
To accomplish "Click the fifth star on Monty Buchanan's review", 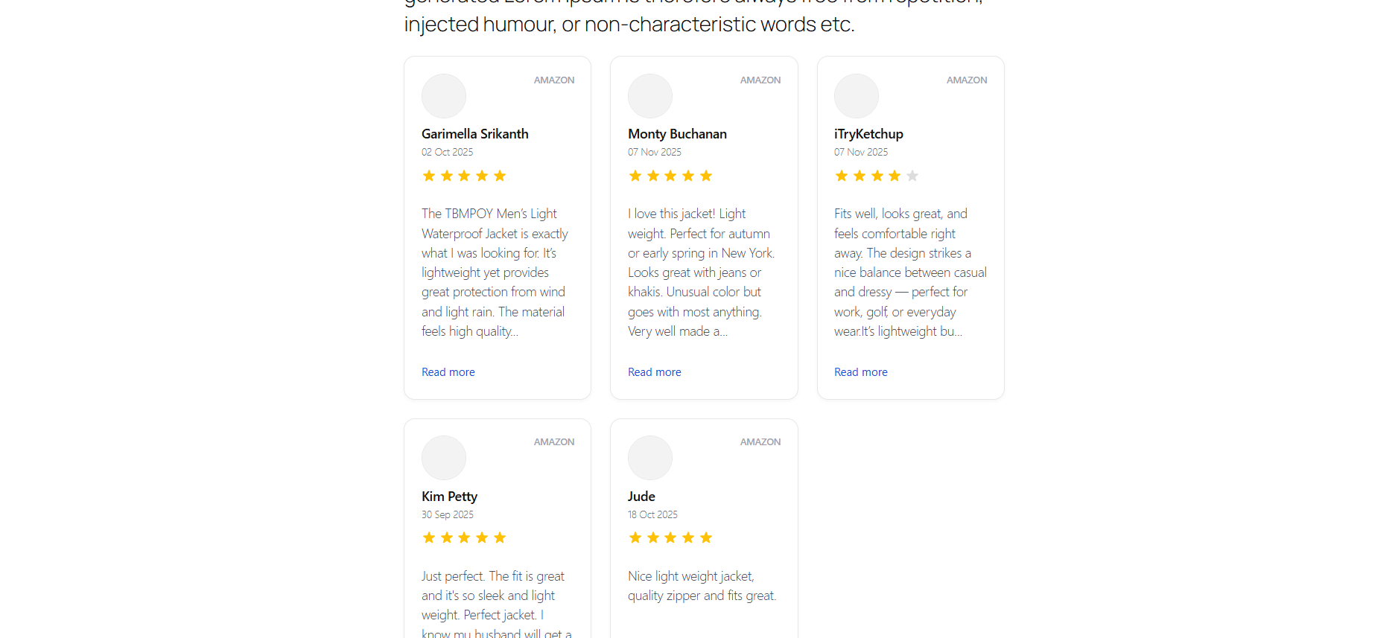I will coord(706,176).
